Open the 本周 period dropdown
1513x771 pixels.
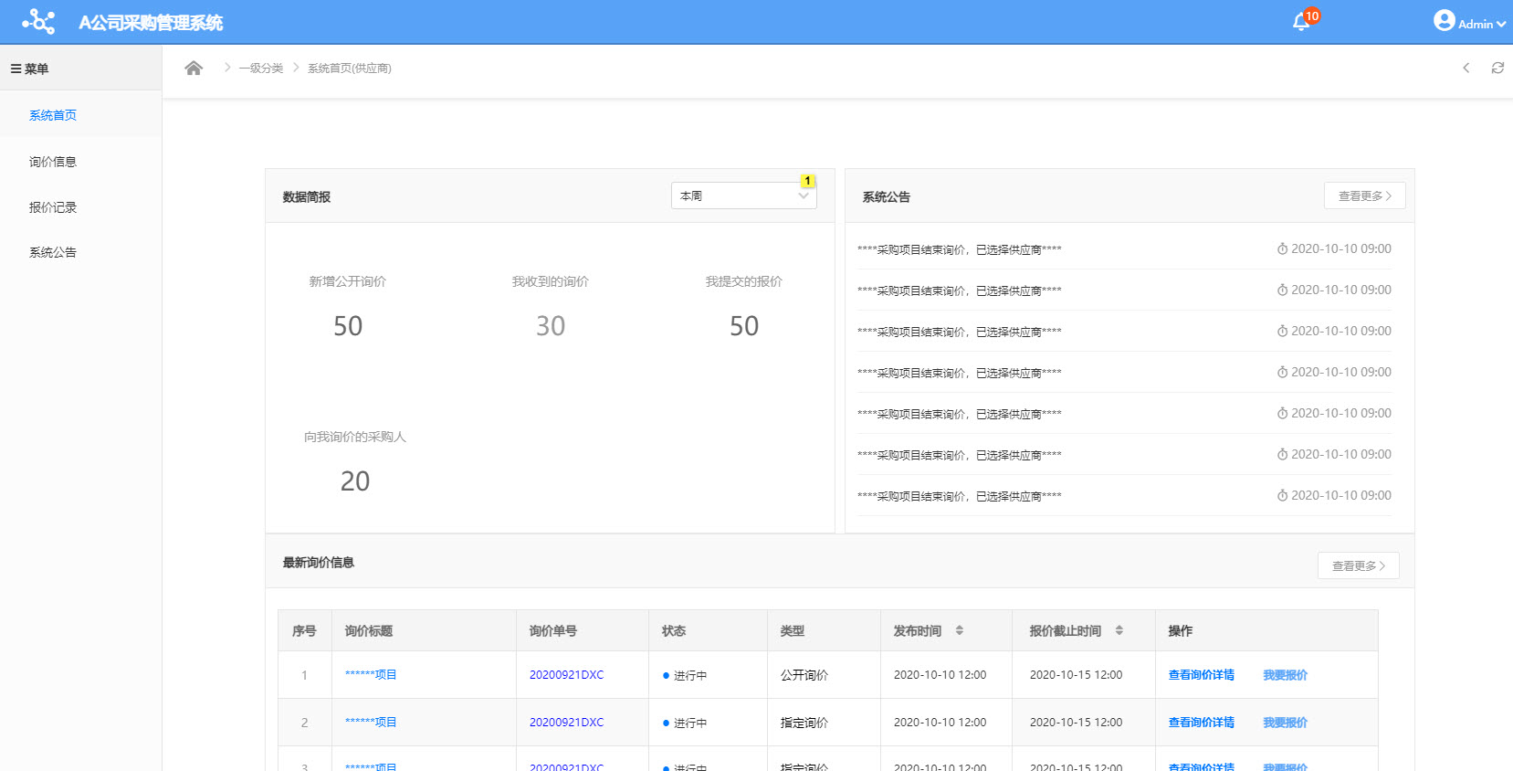tap(744, 195)
